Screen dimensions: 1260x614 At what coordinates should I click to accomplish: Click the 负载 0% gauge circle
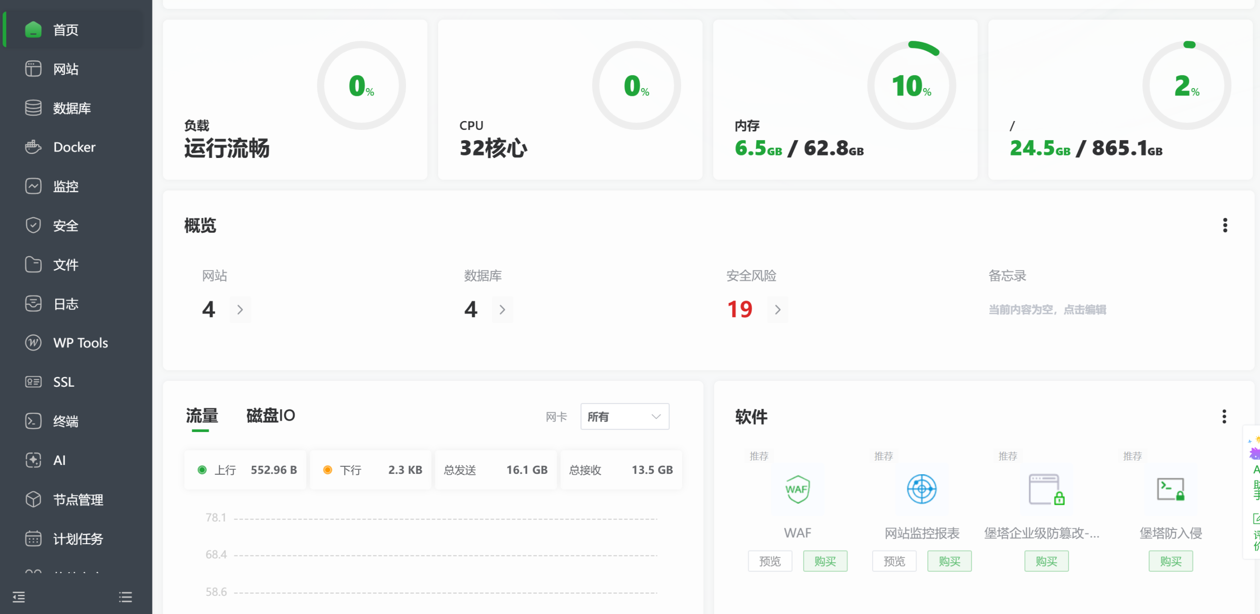pyautogui.click(x=361, y=86)
